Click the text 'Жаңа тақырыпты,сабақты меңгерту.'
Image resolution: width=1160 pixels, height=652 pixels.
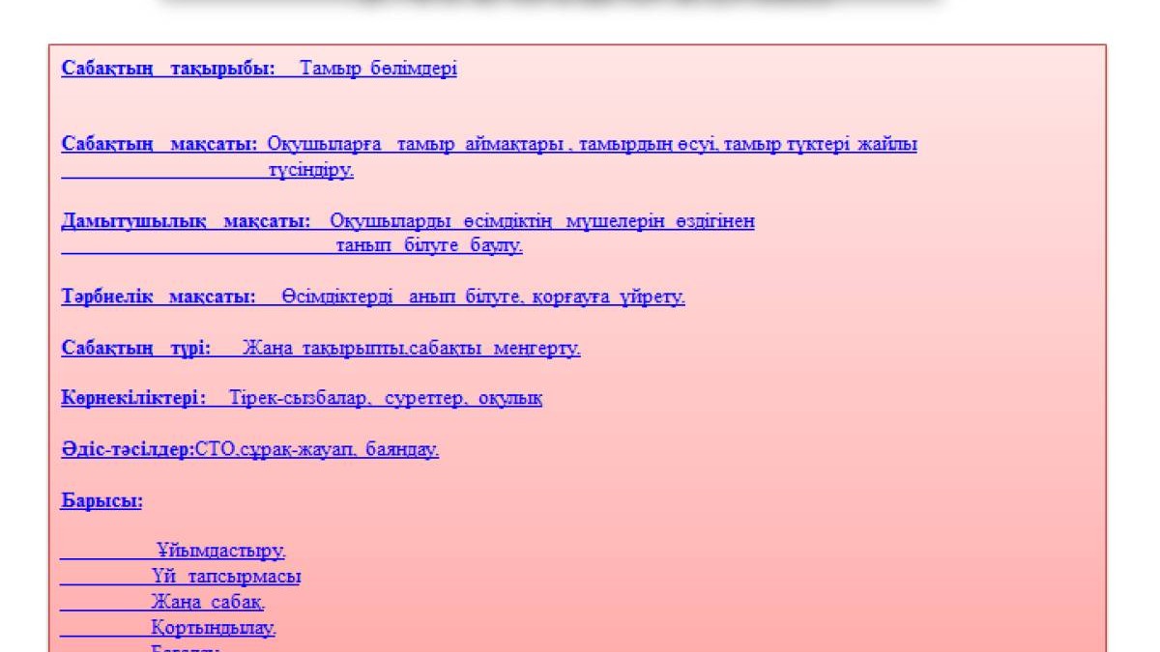[x=411, y=348]
